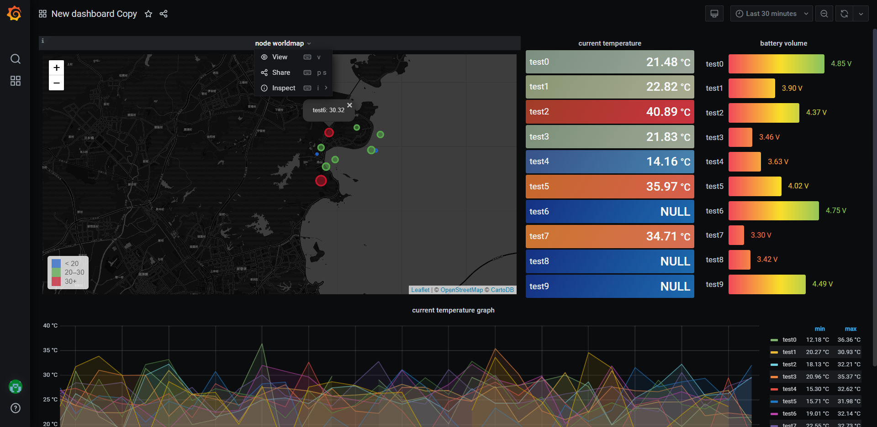This screenshot has width=877, height=427.
Task: Close the test6 map tooltip
Action: coord(349,105)
